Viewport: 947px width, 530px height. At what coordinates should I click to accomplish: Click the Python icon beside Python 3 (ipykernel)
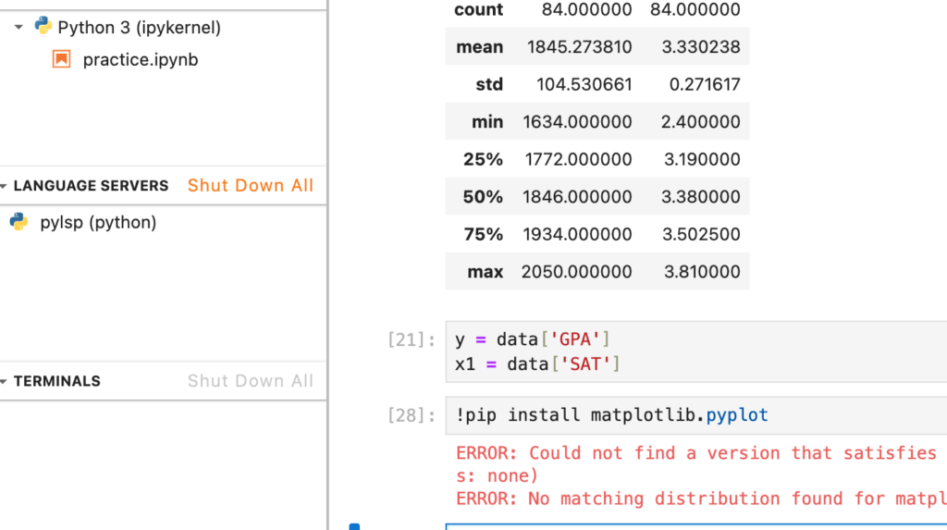pos(43,26)
